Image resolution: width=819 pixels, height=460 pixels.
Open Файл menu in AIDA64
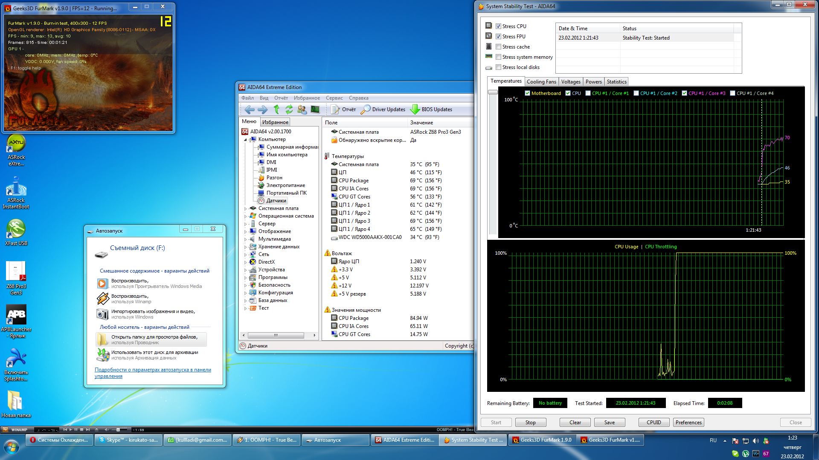point(247,98)
